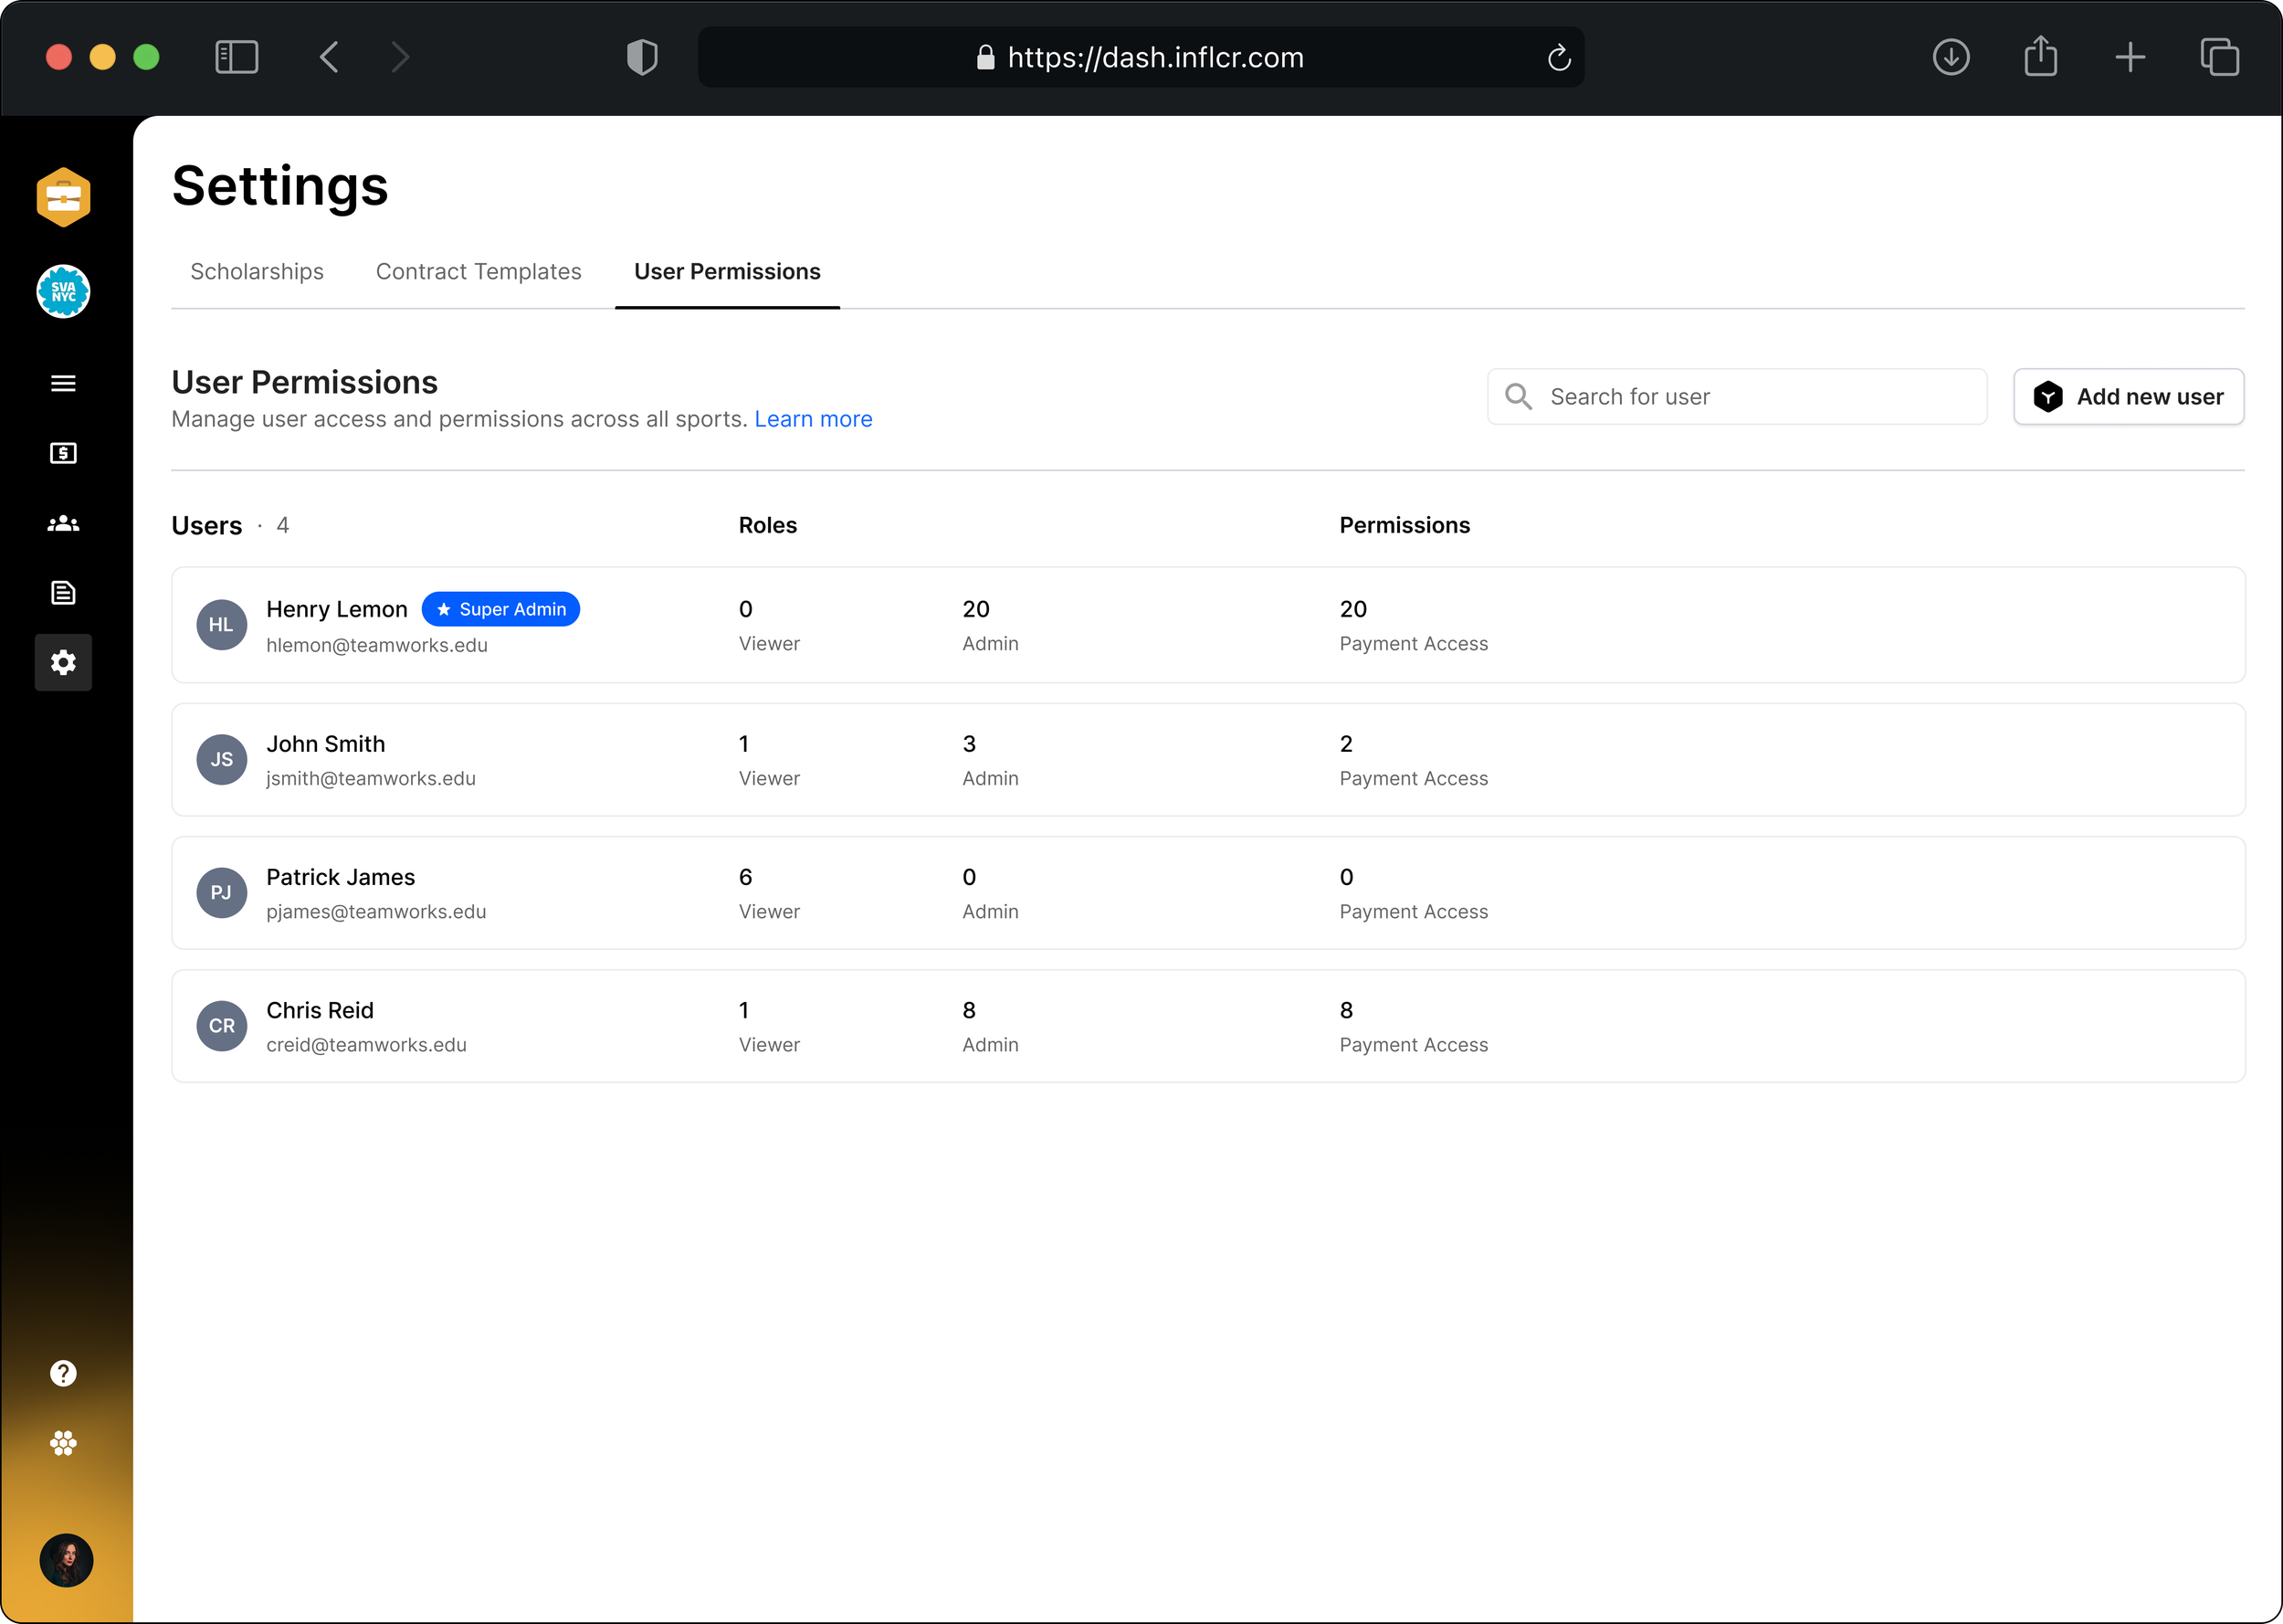
Task: Open the hamburger menu in sidebar
Action: [x=63, y=384]
